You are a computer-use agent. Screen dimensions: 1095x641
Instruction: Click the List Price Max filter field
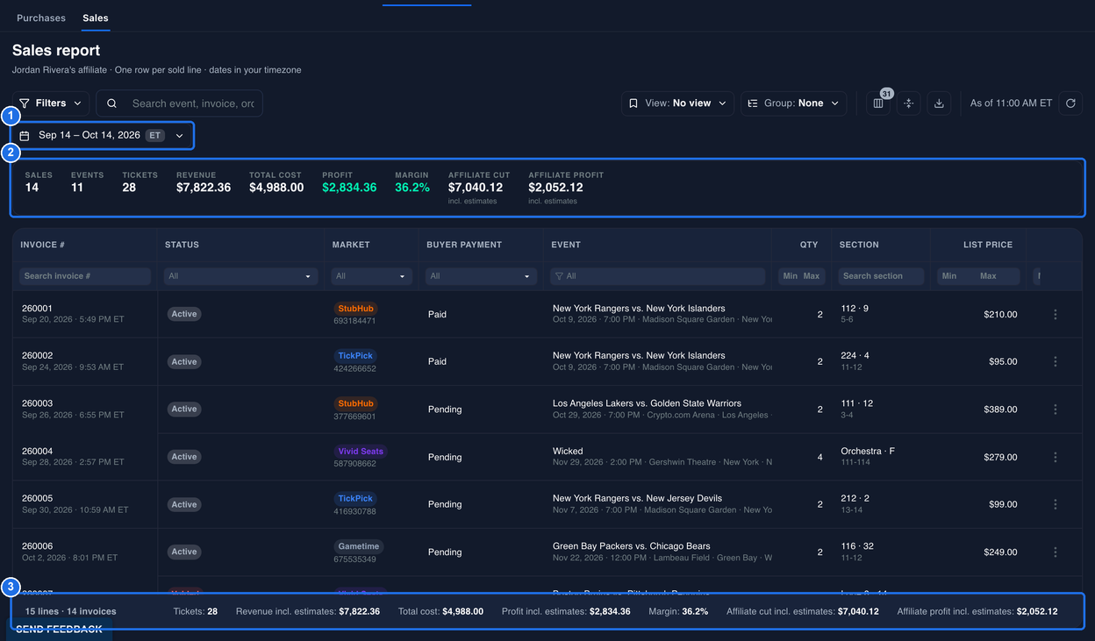pyautogui.click(x=998, y=276)
